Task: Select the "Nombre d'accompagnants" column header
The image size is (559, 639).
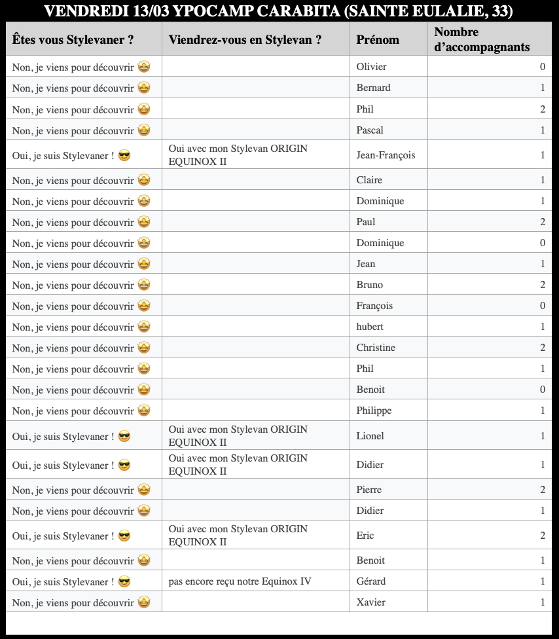Action: point(482,39)
